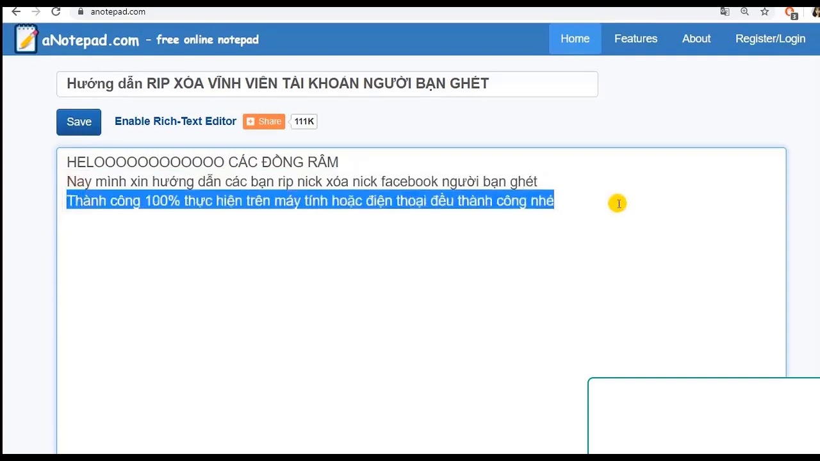
Task: Enable Rich-Text Editor
Action: (176, 122)
